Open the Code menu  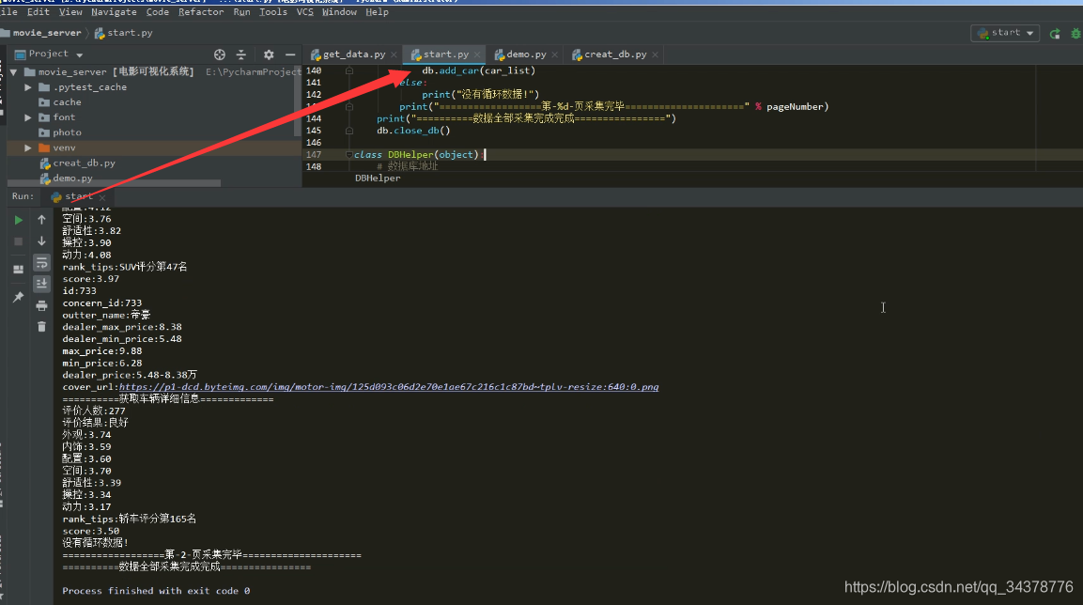pos(158,11)
